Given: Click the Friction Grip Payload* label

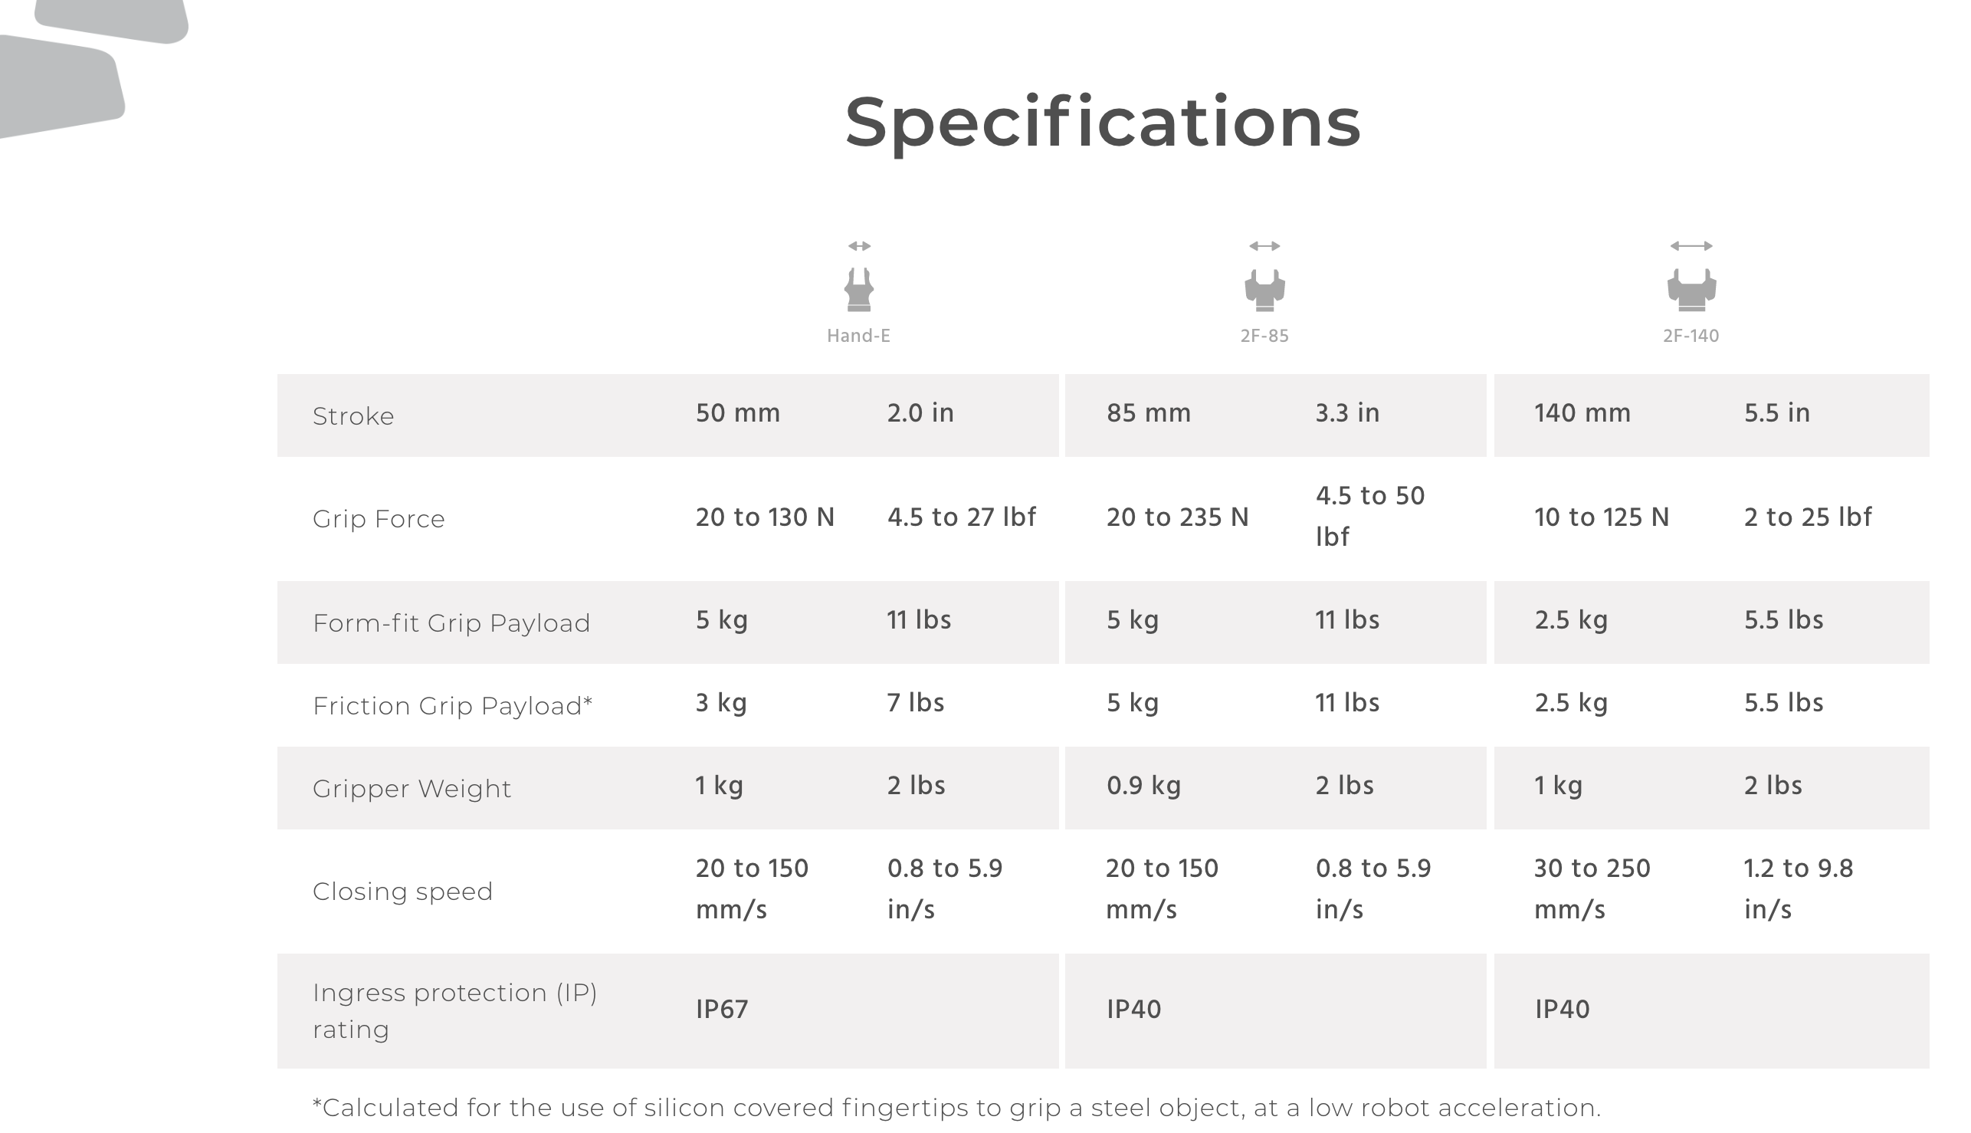Looking at the screenshot, I should (453, 706).
